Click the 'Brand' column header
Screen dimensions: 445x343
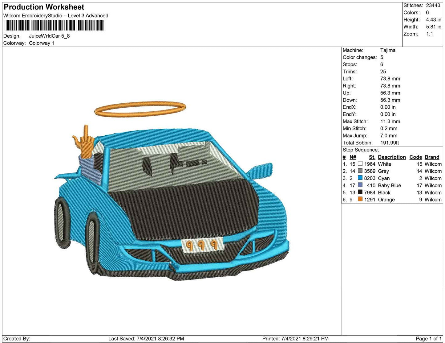pos(432,157)
